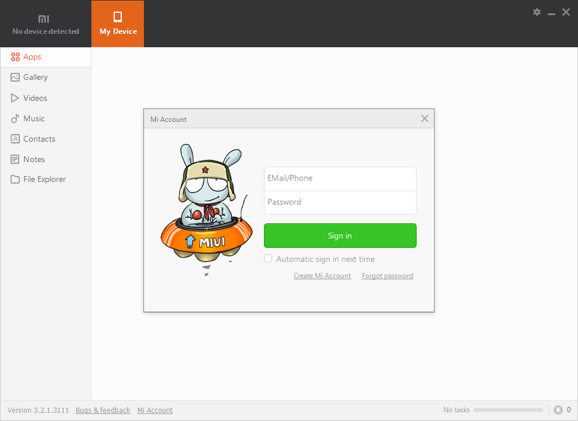Close the Mi Account dialog
578x421 pixels.
point(425,118)
